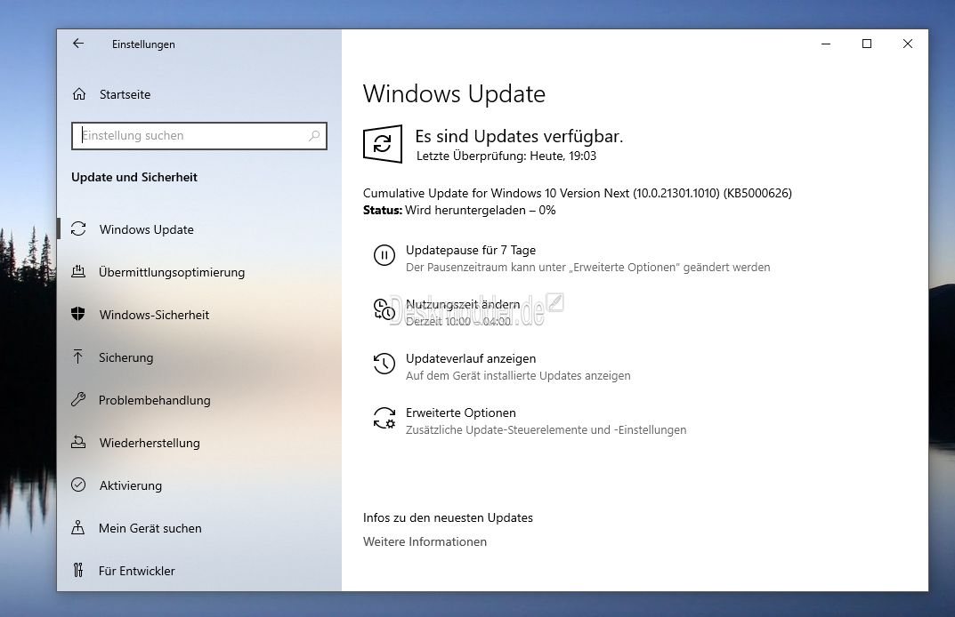The image size is (955, 617).
Task: Click the Aktivierung checkmark icon
Action: point(78,485)
